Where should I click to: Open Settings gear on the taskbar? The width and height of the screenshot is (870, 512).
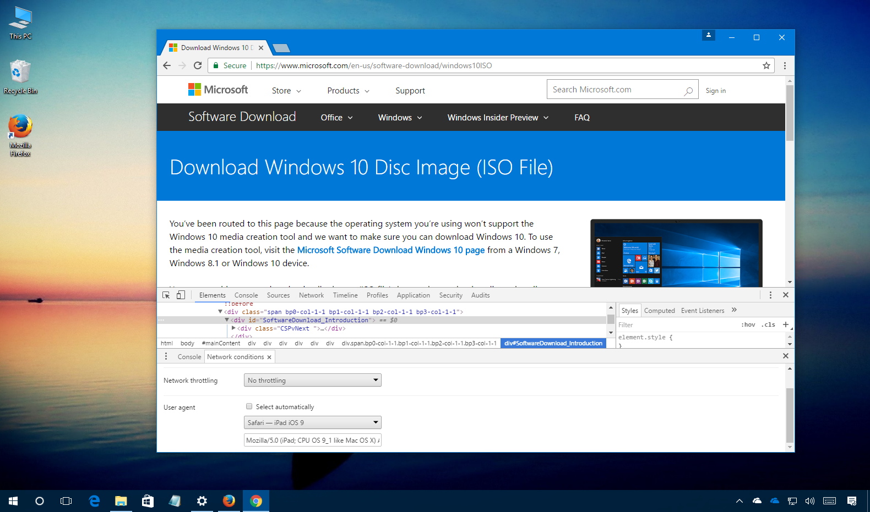[202, 501]
